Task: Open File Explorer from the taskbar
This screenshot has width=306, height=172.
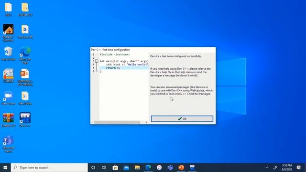Action: click(137, 168)
